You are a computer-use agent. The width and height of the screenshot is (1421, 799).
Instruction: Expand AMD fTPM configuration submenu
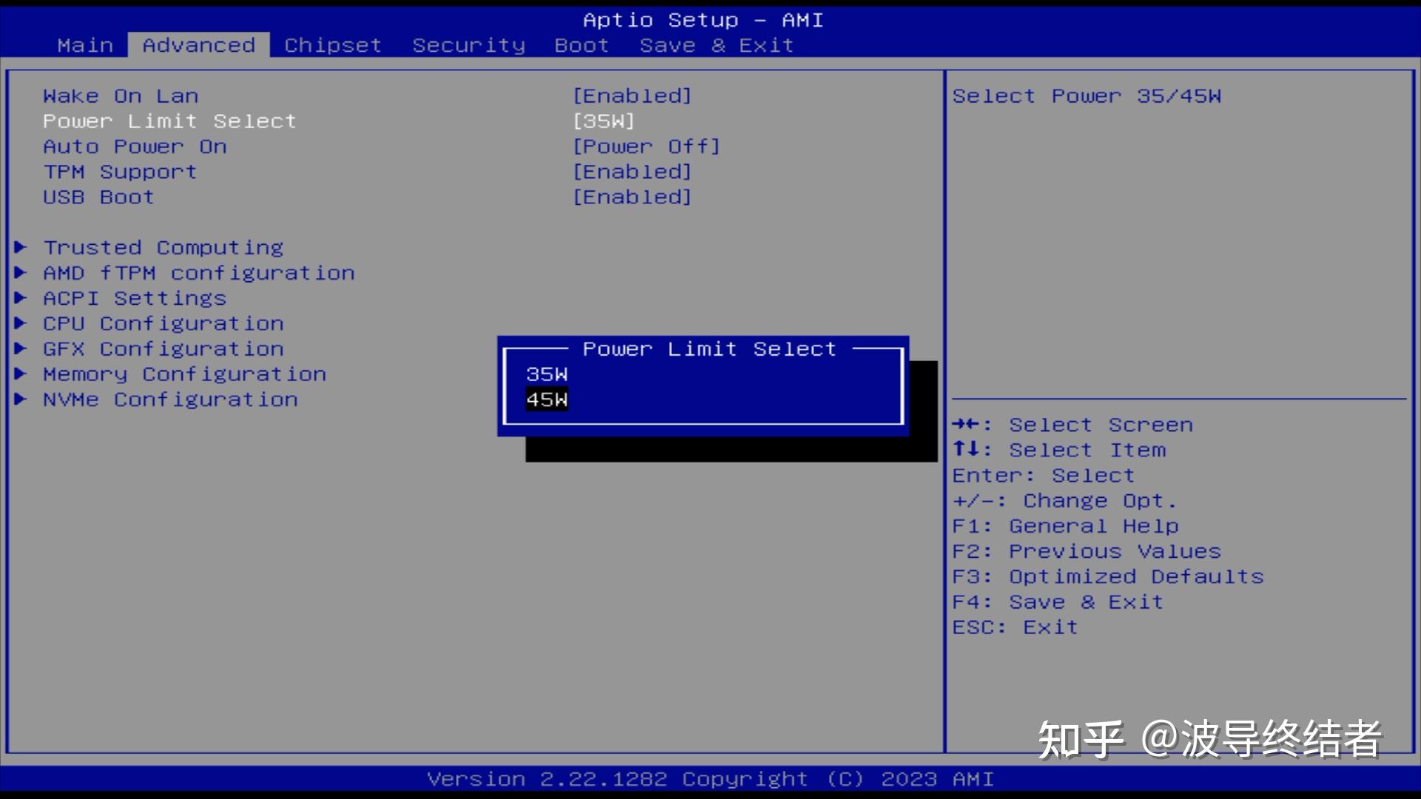click(198, 272)
